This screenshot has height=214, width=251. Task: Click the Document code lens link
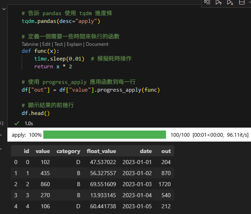[x=97, y=44]
